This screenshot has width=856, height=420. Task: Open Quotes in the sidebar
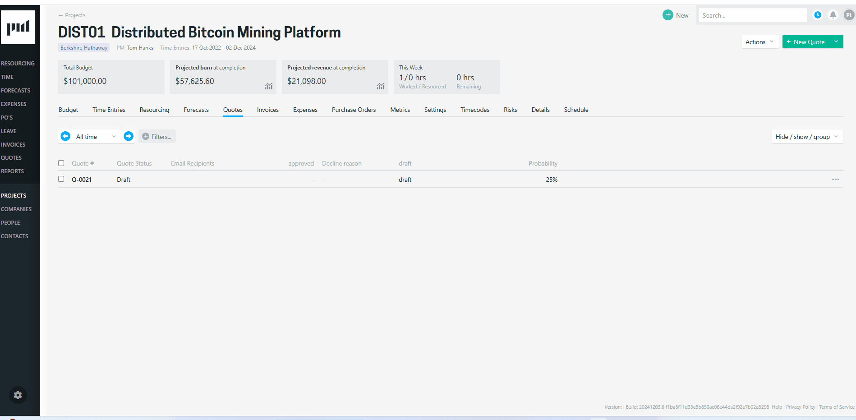coord(11,158)
